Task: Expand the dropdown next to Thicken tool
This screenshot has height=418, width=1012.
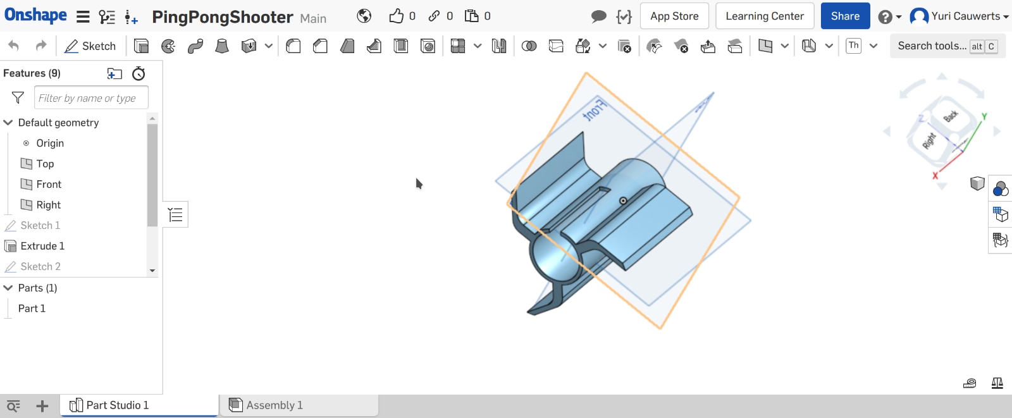Action: 269,46
